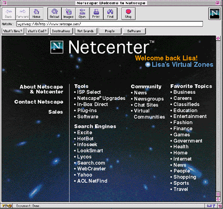This screenshot has width=223, height=209.
Task: Reload the current page
Action: (55, 14)
